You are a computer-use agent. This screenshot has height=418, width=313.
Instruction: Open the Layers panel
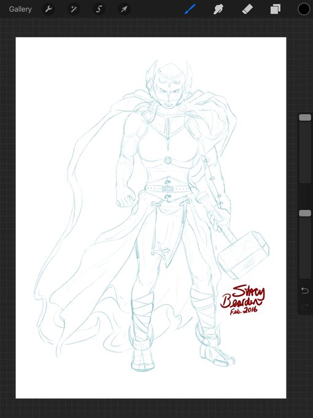click(275, 9)
